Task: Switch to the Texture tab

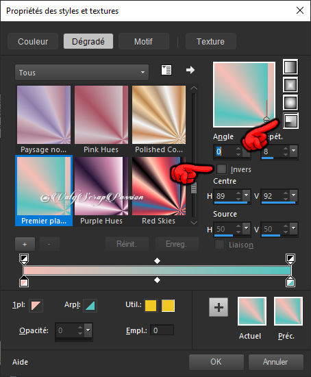Action: coord(210,41)
